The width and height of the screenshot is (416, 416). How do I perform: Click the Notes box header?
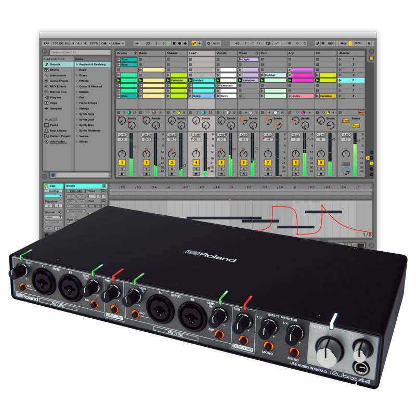pyautogui.click(x=86, y=186)
